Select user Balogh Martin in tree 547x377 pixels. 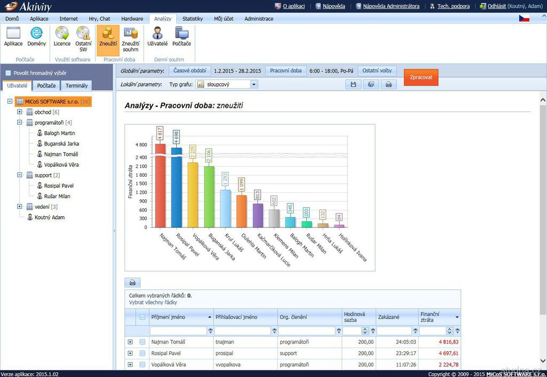56,133
